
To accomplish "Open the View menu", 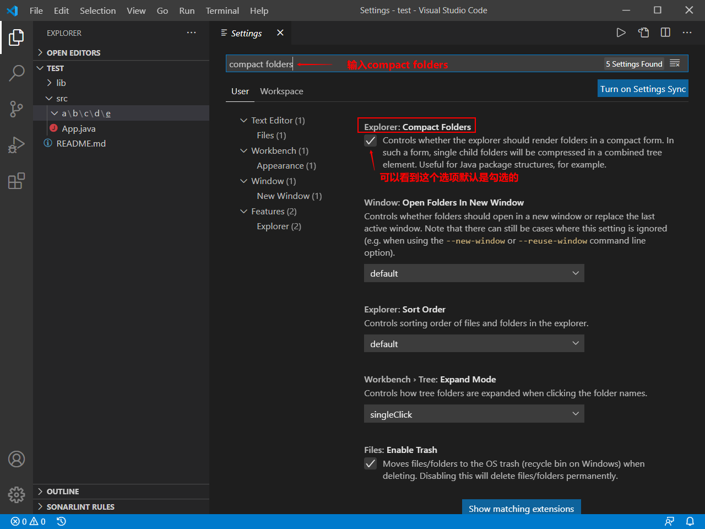I will (137, 10).
